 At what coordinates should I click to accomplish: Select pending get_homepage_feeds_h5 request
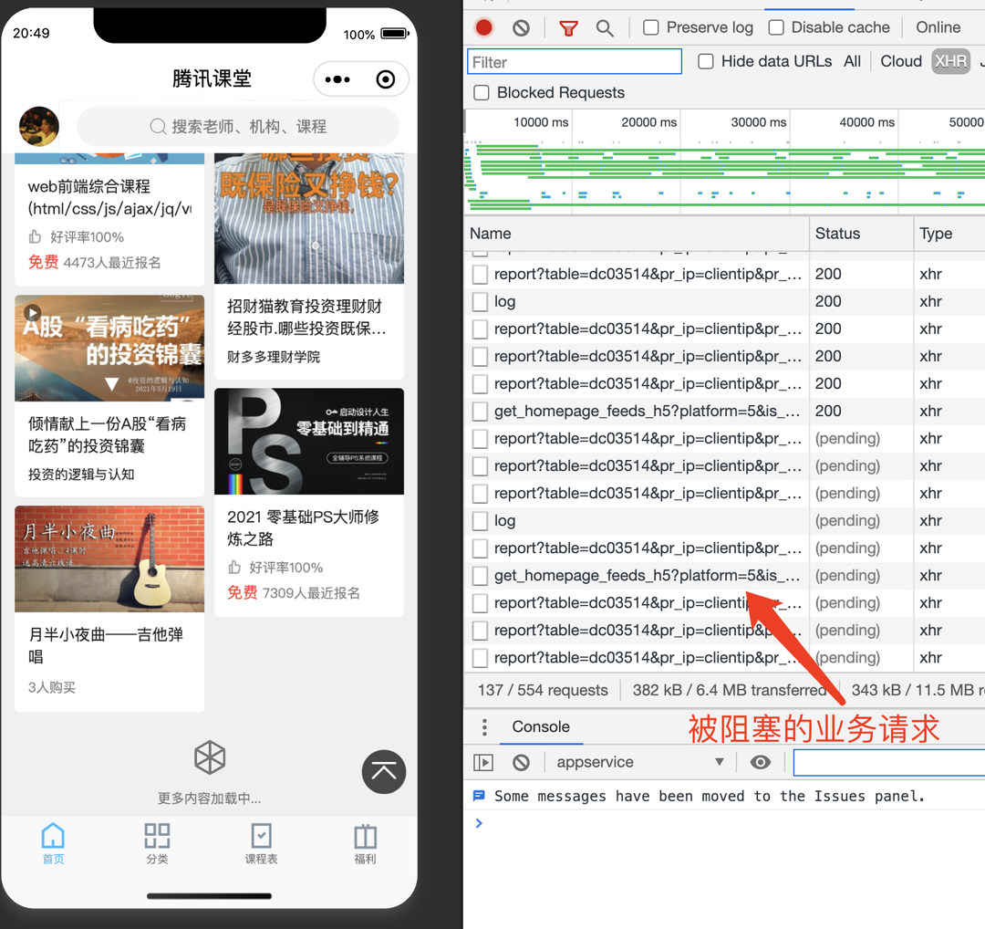(x=647, y=576)
